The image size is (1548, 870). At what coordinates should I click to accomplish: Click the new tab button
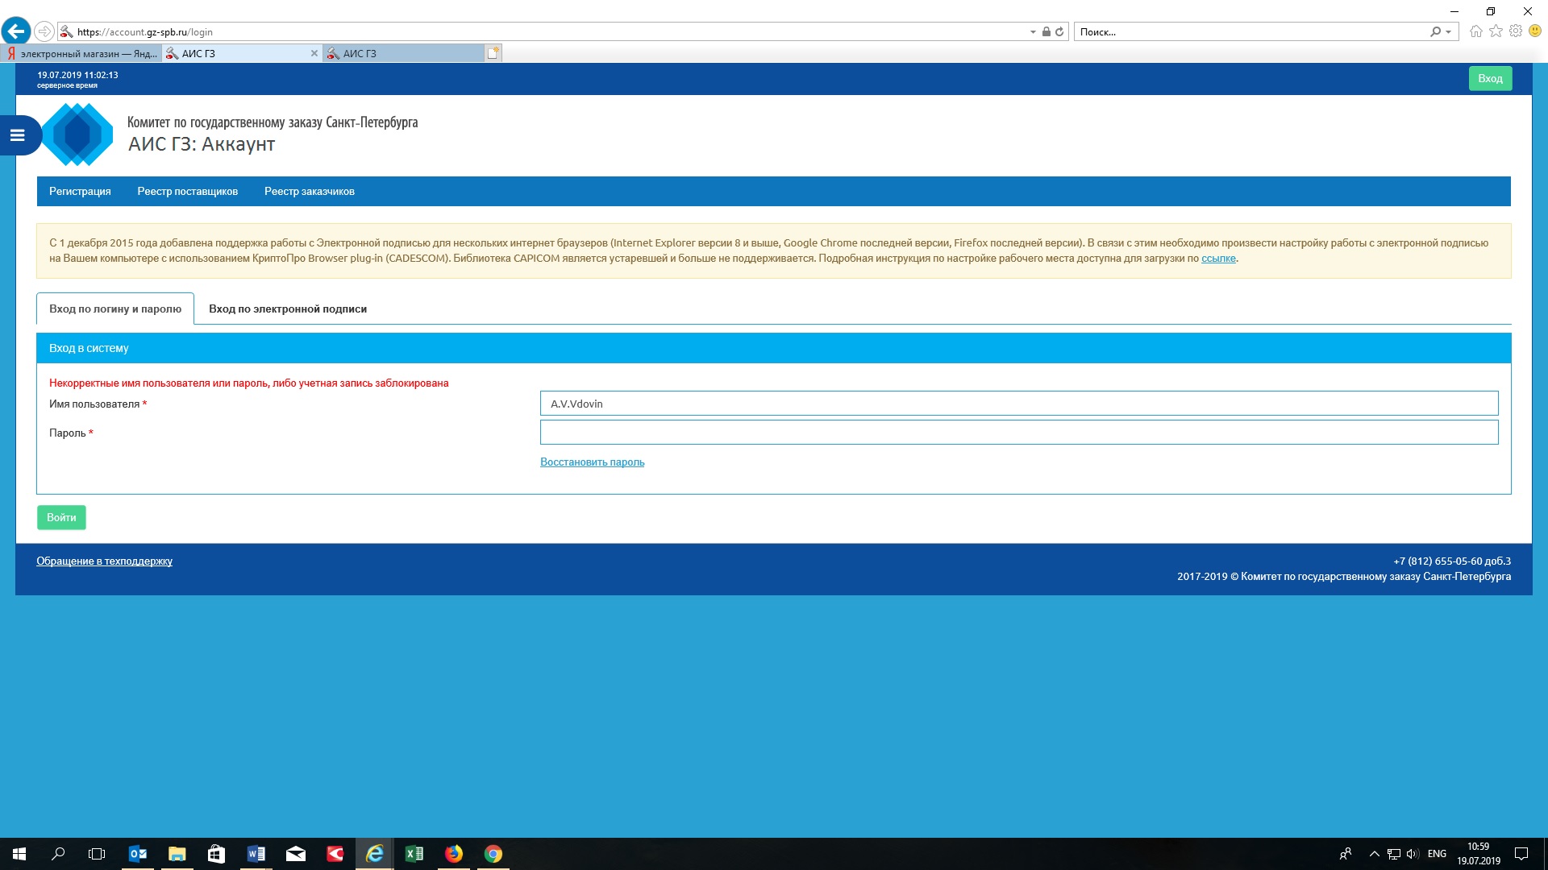493,53
